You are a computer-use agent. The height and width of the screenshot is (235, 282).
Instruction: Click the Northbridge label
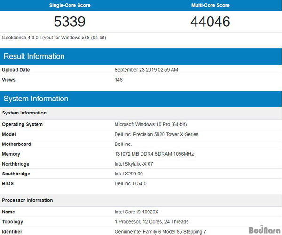coord(16,164)
